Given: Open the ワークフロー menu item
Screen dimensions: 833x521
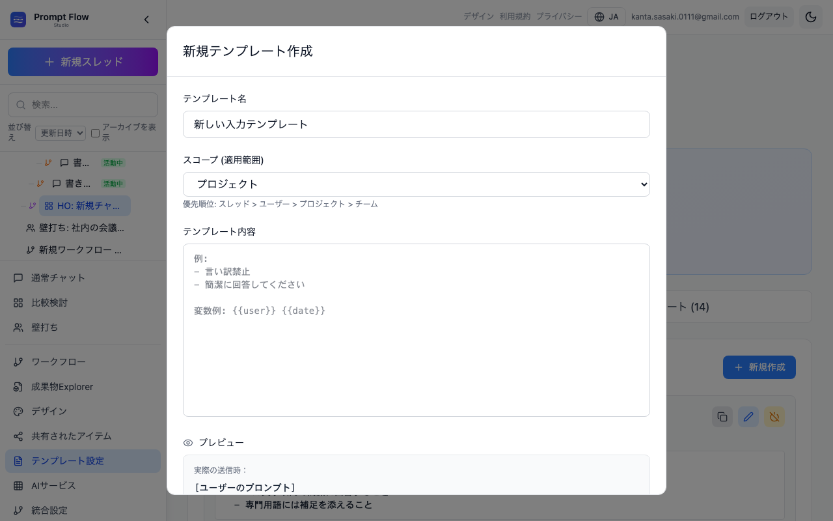Looking at the screenshot, I should pos(83,362).
